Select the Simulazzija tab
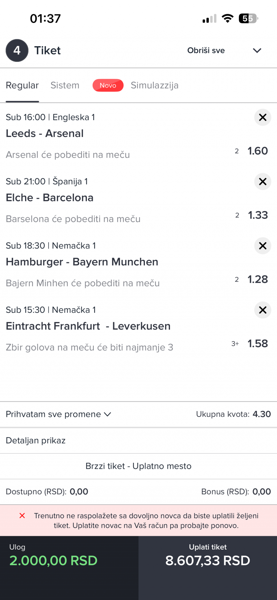 pyautogui.click(x=154, y=86)
